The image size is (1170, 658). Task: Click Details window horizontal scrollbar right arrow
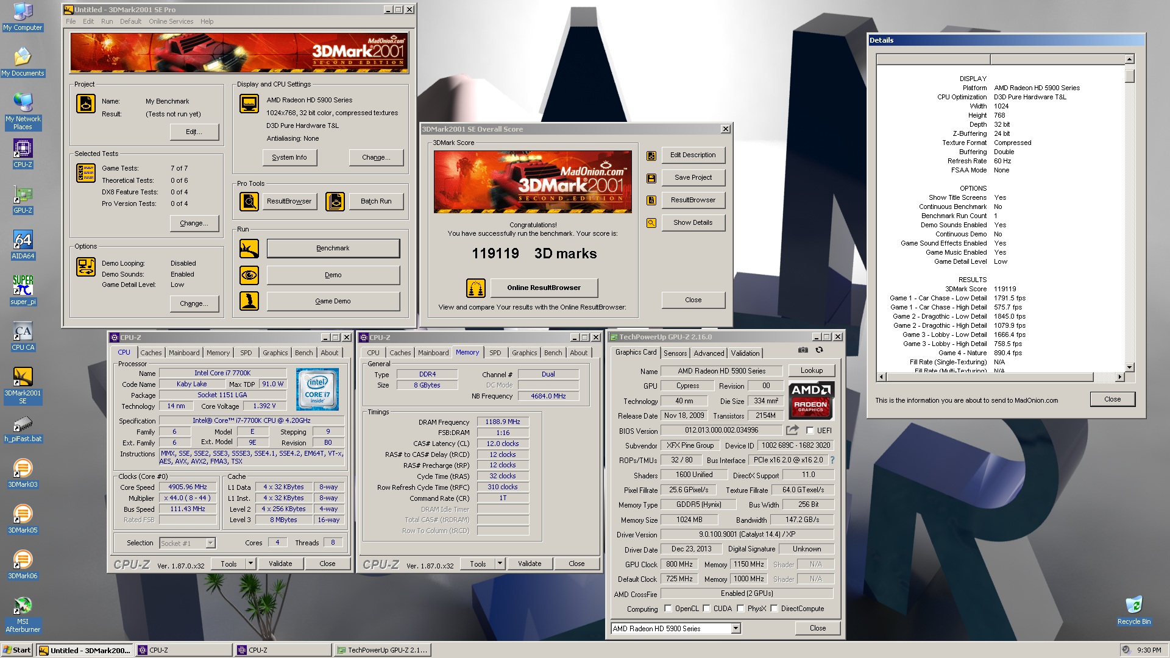[x=1119, y=377]
